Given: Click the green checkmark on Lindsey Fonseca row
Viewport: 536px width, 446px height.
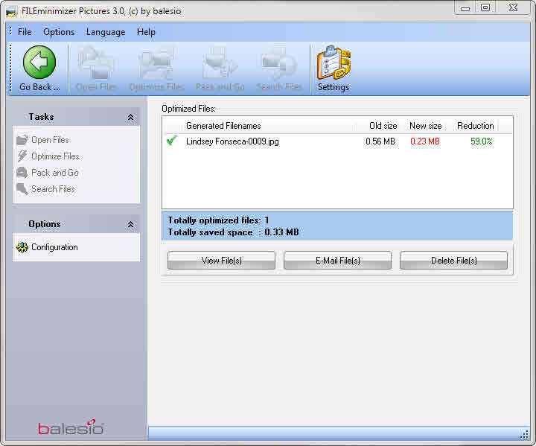Looking at the screenshot, I should point(172,141).
